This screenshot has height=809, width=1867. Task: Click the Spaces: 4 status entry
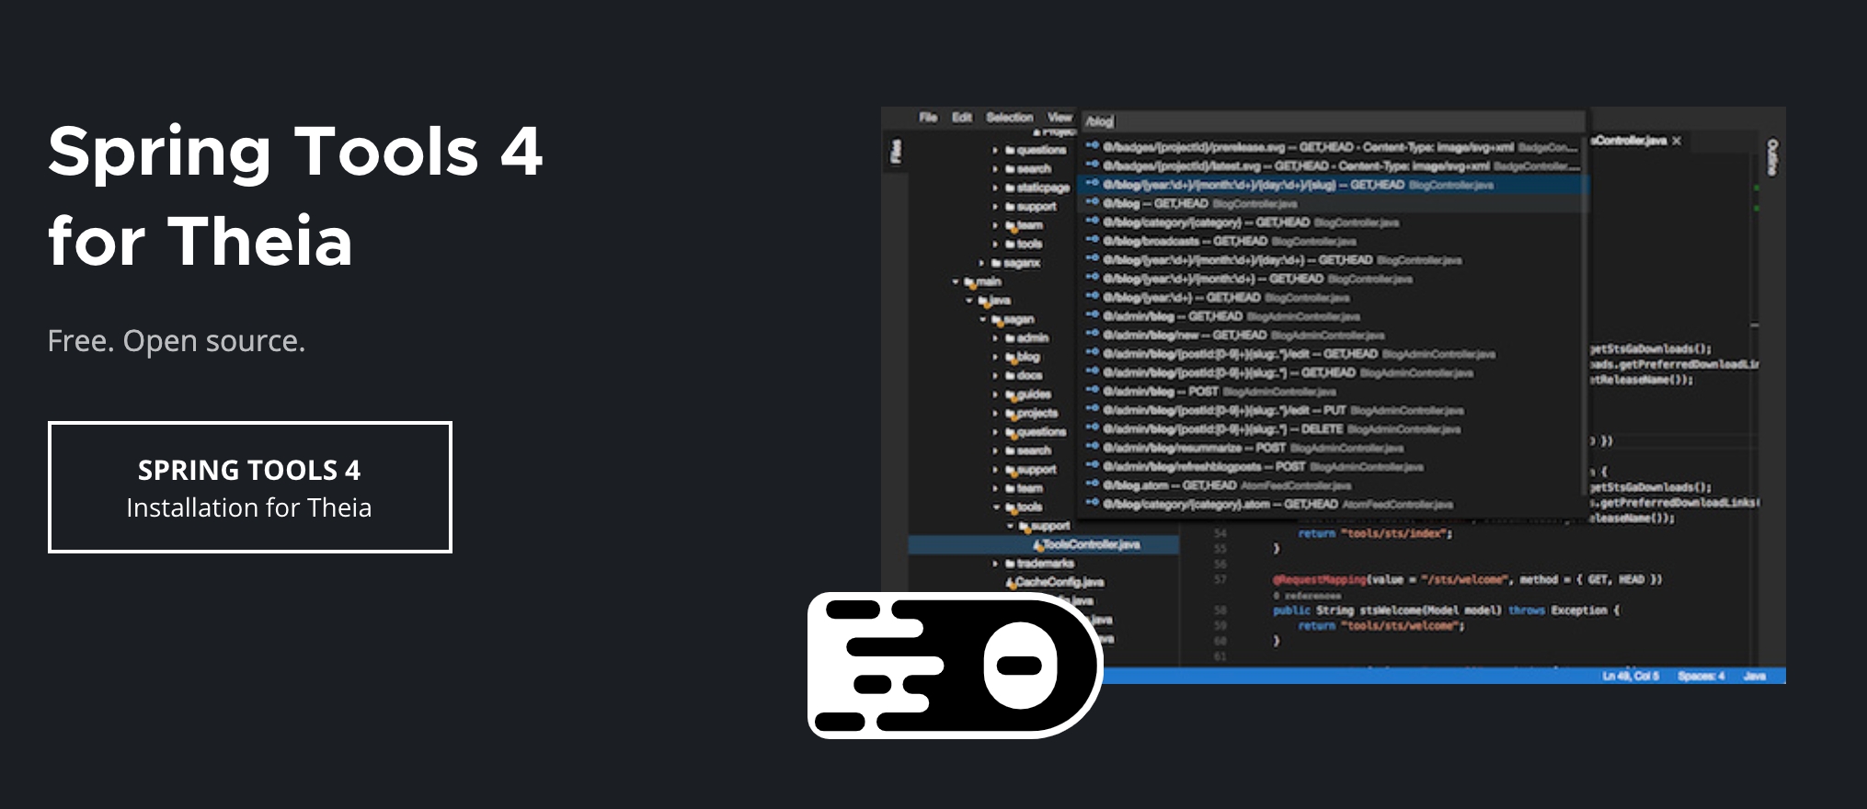click(x=1701, y=676)
